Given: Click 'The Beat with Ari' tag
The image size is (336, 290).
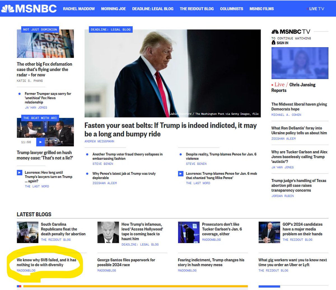Looking at the screenshot, I should point(40,118).
